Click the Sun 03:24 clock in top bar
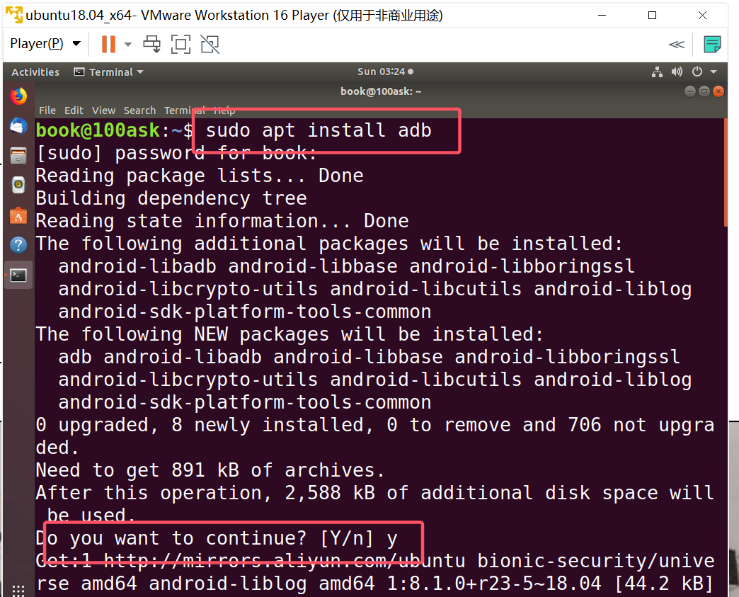Viewport: 739px width, 597px height. [x=385, y=72]
